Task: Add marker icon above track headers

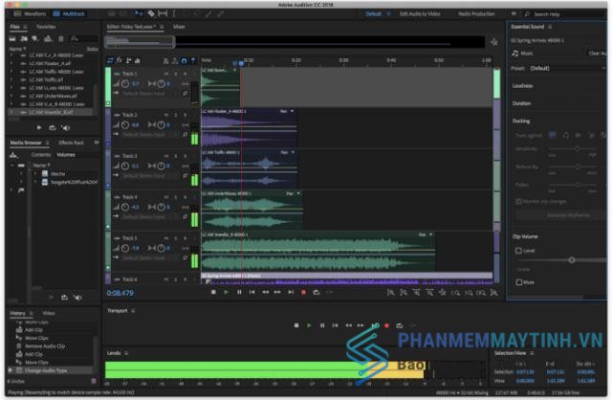Action: tap(193, 60)
